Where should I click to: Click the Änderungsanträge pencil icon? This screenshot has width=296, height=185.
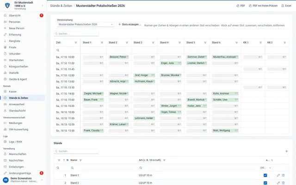pyautogui.click(x=5, y=173)
